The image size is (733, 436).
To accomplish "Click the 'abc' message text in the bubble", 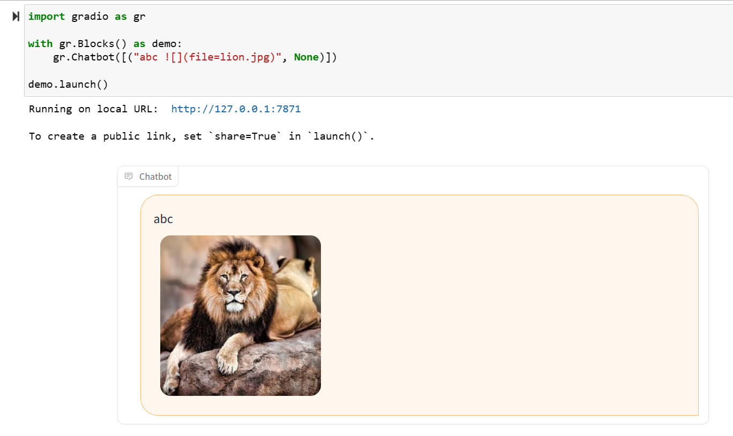I will (163, 218).
